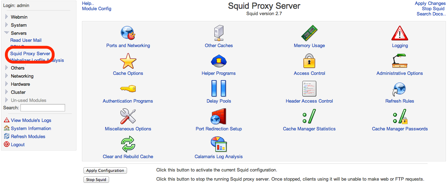Open the Access Control text link
Screen dimensions: 448x188
309,73
